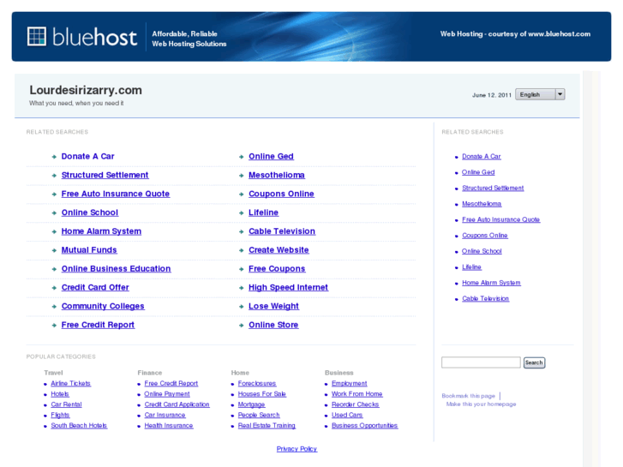Open the People Search link
The width and height of the screenshot is (623, 467).
pyautogui.click(x=259, y=415)
